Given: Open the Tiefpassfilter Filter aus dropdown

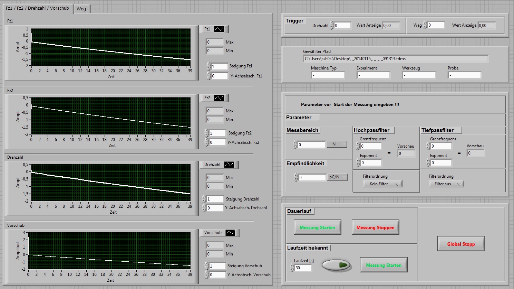Looking at the screenshot, I should click(x=446, y=184).
